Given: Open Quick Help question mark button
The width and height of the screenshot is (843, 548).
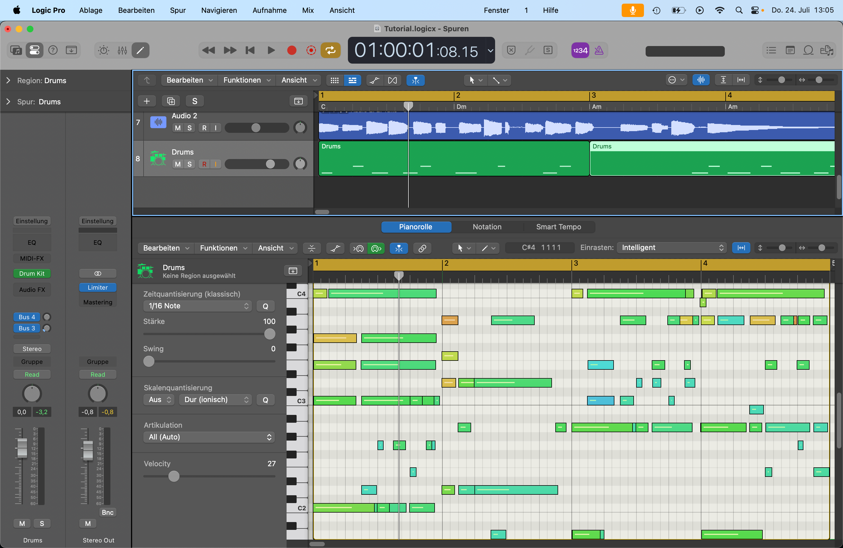Looking at the screenshot, I should 53,50.
